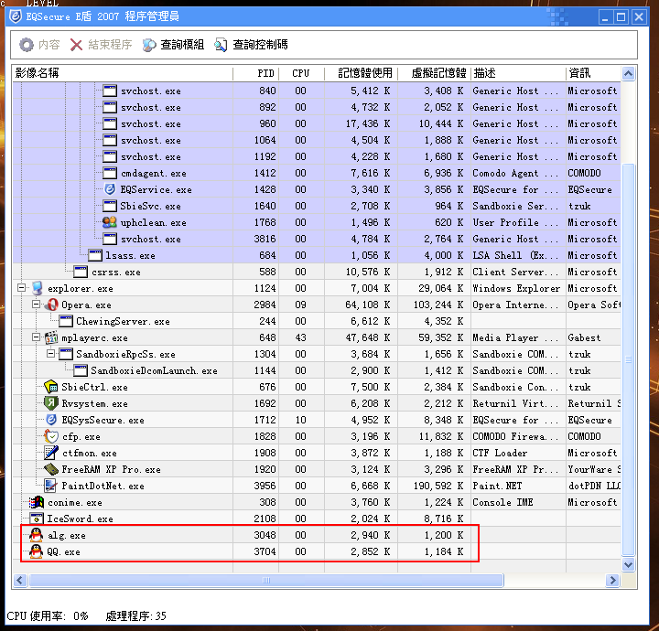Click the ChewingServer.exe window icon
Viewport: 659px width, 631px height.
coord(66,321)
